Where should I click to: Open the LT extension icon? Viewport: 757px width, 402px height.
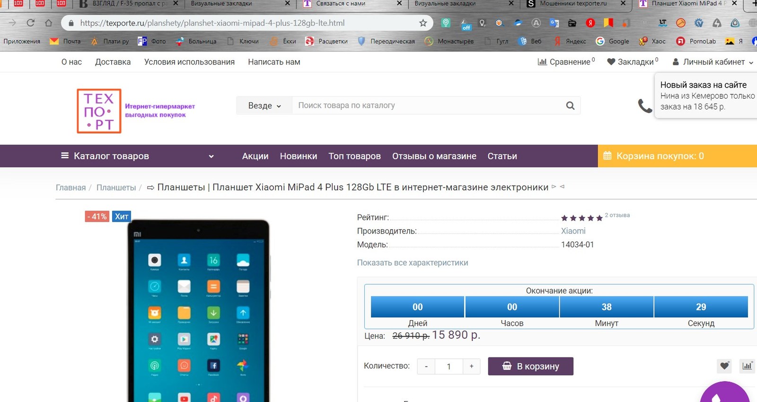(x=663, y=23)
